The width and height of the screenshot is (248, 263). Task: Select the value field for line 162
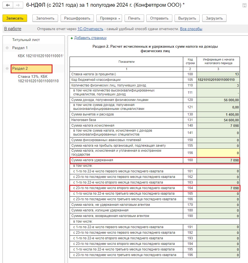point(218,177)
